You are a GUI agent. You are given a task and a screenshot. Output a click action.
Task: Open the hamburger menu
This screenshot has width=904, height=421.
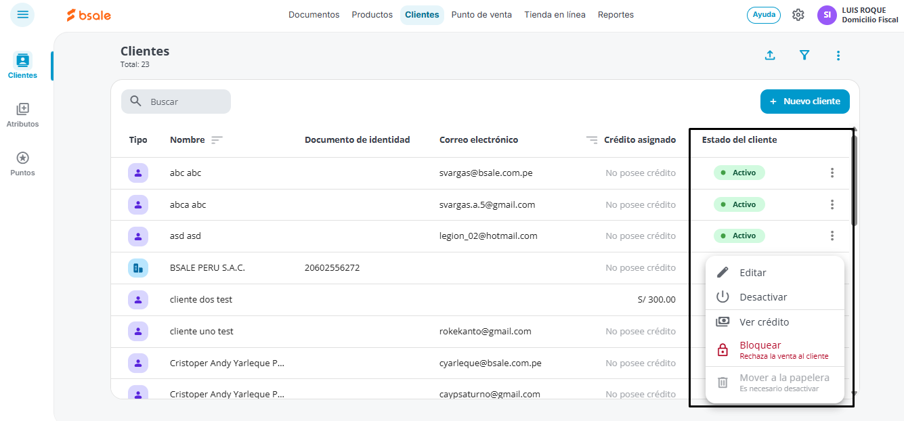pos(23,14)
